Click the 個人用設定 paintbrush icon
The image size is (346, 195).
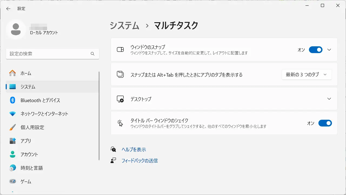coord(12,127)
